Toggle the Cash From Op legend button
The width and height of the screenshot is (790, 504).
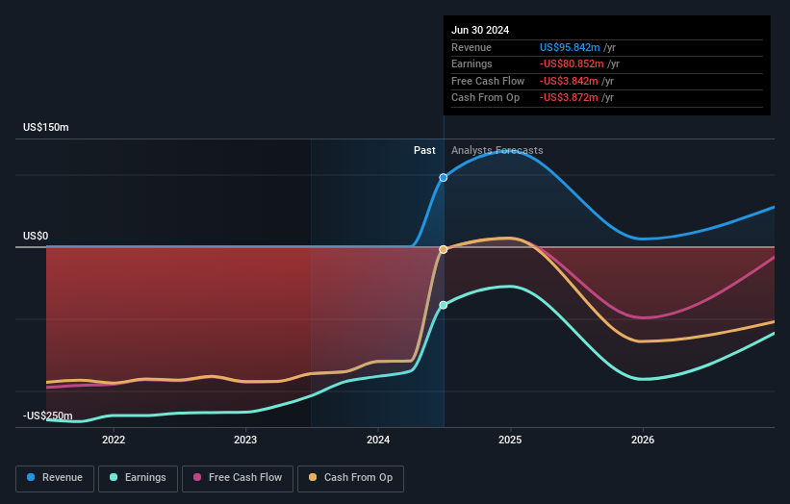tap(350, 478)
